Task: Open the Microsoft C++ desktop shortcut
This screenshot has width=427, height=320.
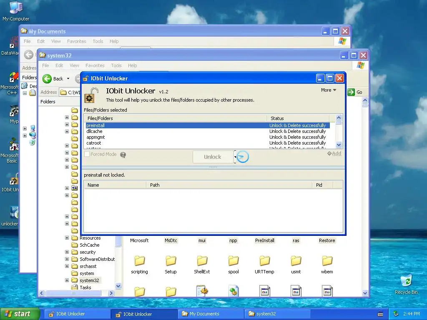Action: point(10,83)
